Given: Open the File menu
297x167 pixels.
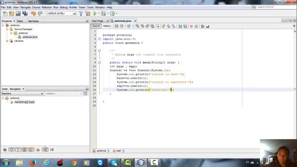Looking at the screenshot, I should tap(3, 7).
